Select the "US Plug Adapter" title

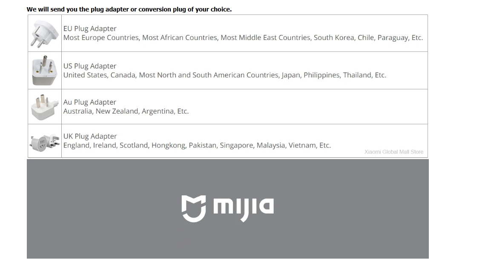point(90,66)
